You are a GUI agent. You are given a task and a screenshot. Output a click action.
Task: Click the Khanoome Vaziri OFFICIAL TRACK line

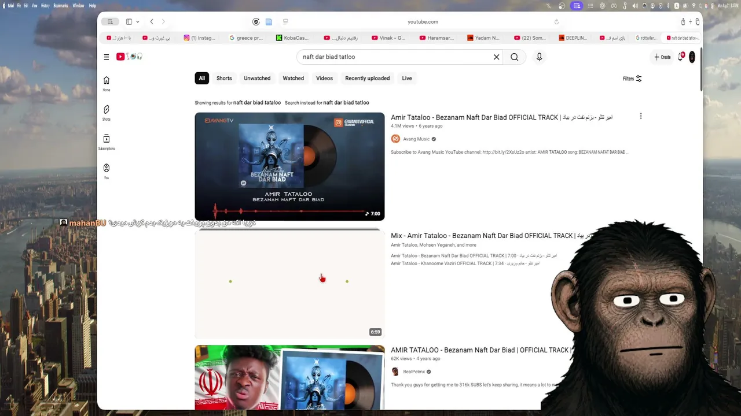pos(465,263)
